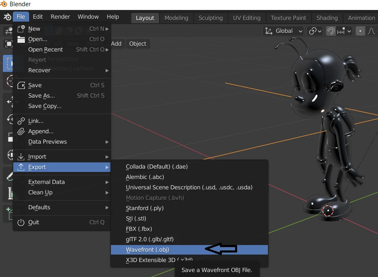Open the Edit menu

pyautogui.click(x=38, y=17)
